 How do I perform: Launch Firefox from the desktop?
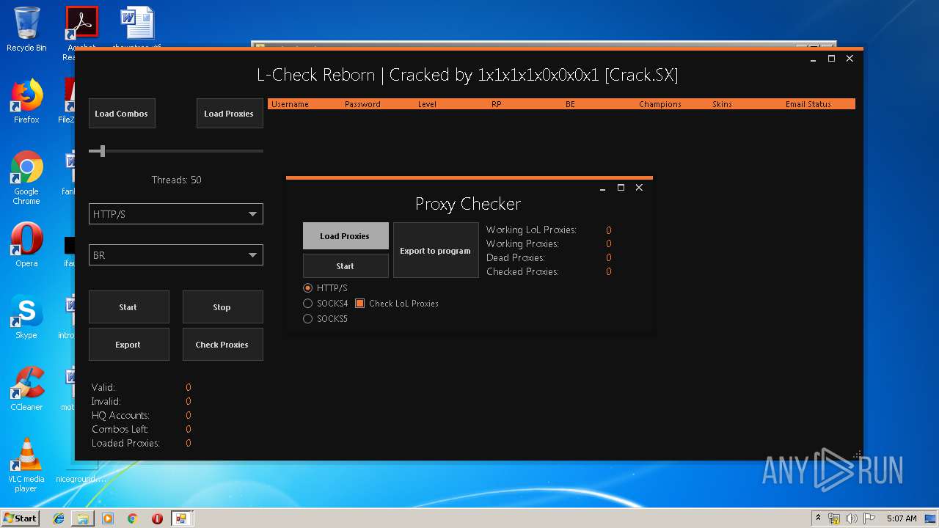click(x=26, y=101)
